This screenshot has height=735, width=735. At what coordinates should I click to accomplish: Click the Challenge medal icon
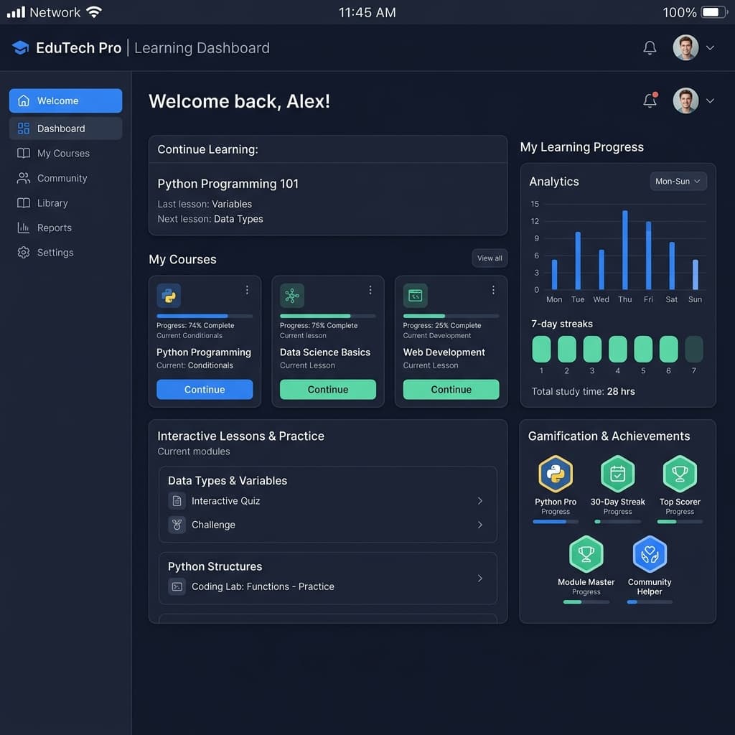coord(177,525)
